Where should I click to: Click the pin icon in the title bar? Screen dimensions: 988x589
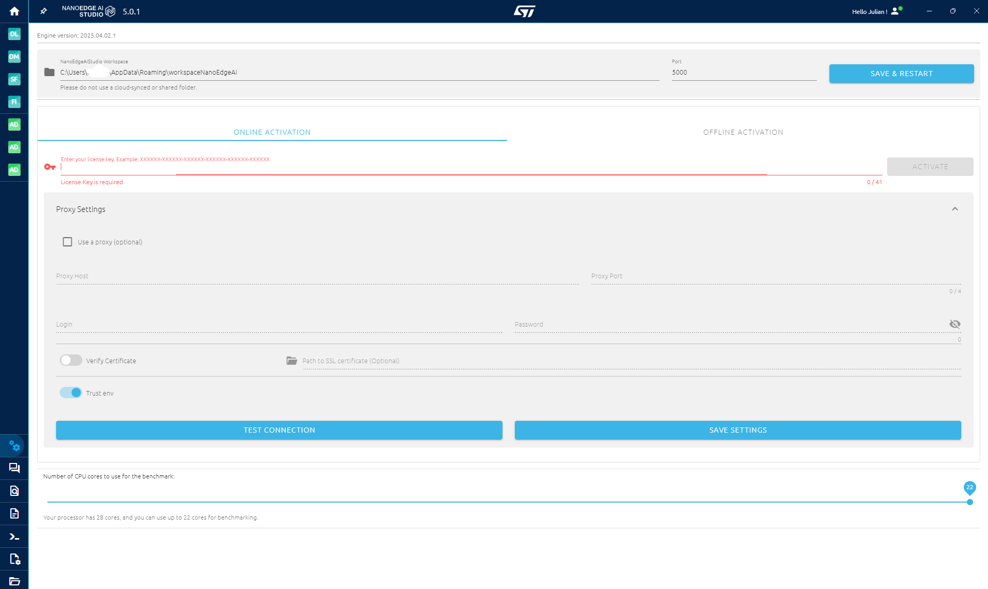pos(44,11)
